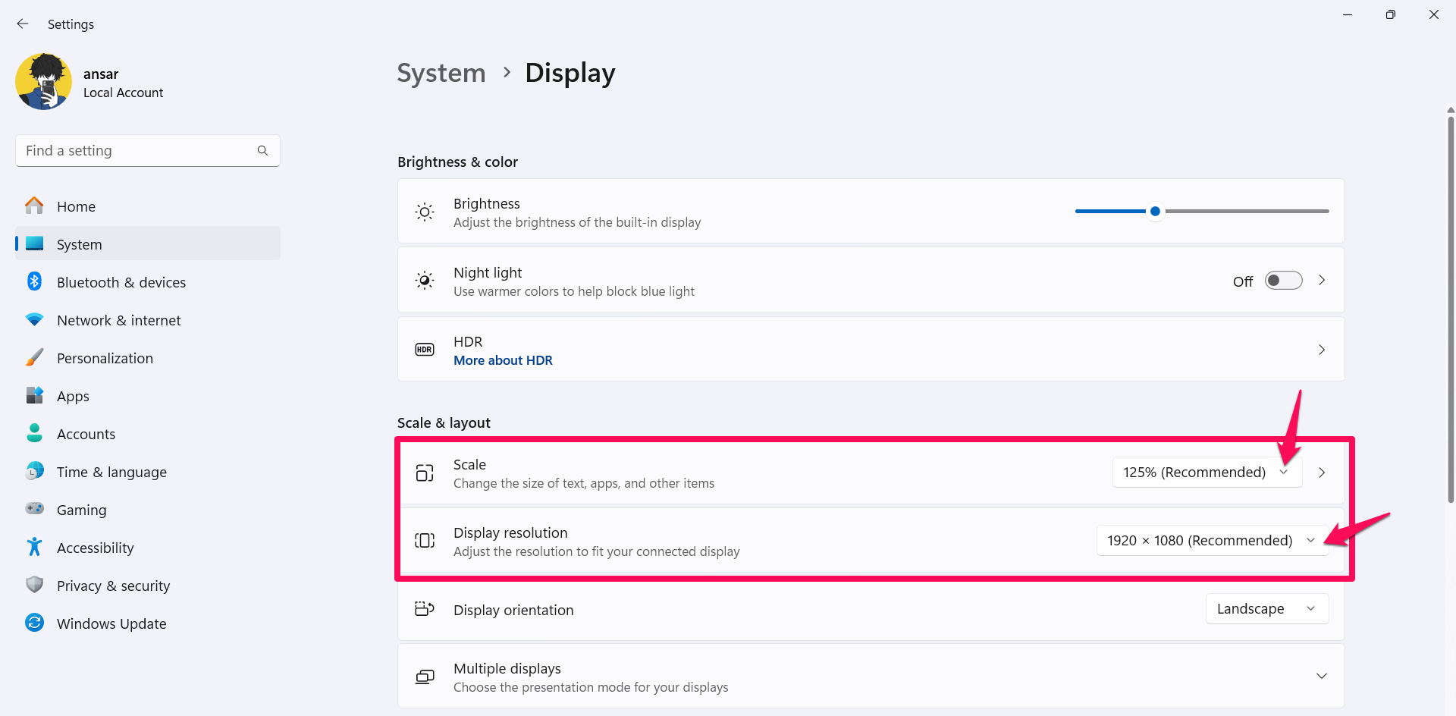
Task: Click the Brightness & color heading
Action: pyautogui.click(x=457, y=162)
